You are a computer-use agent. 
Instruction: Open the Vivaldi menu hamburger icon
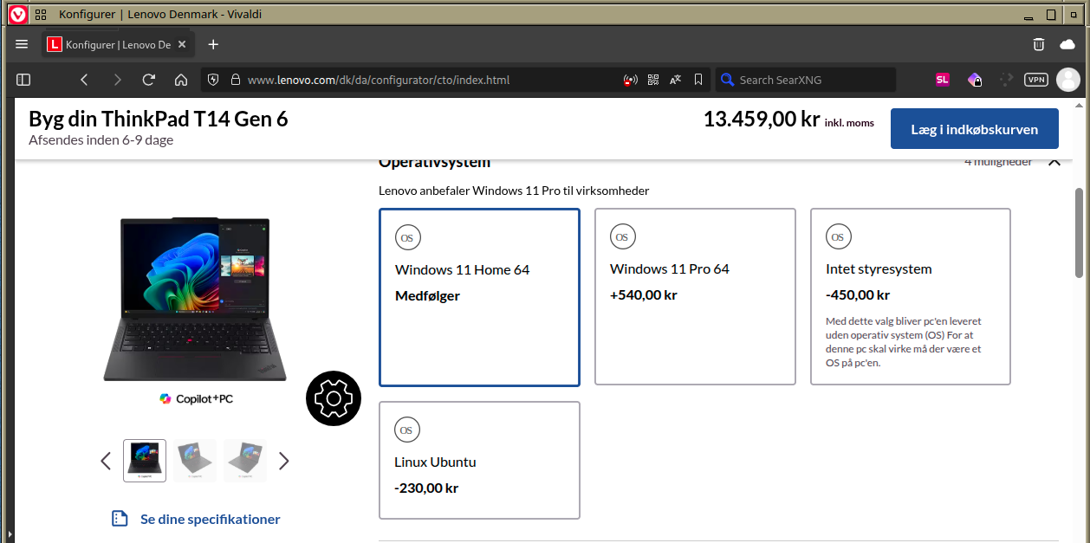pyautogui.click(x=22, y=44)
